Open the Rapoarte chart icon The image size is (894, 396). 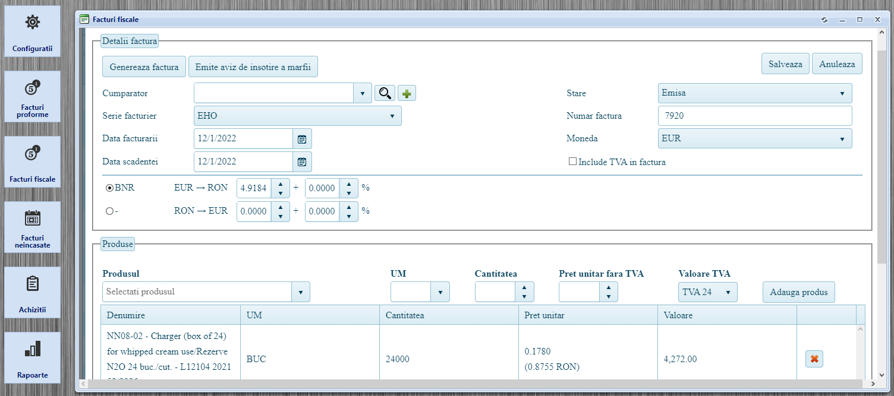click(32, 349)
